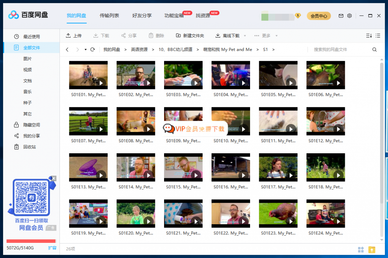Filter by 文档 category
This screenshot has height=258, width=388.
pyautogui.click(x=27, y=81)
